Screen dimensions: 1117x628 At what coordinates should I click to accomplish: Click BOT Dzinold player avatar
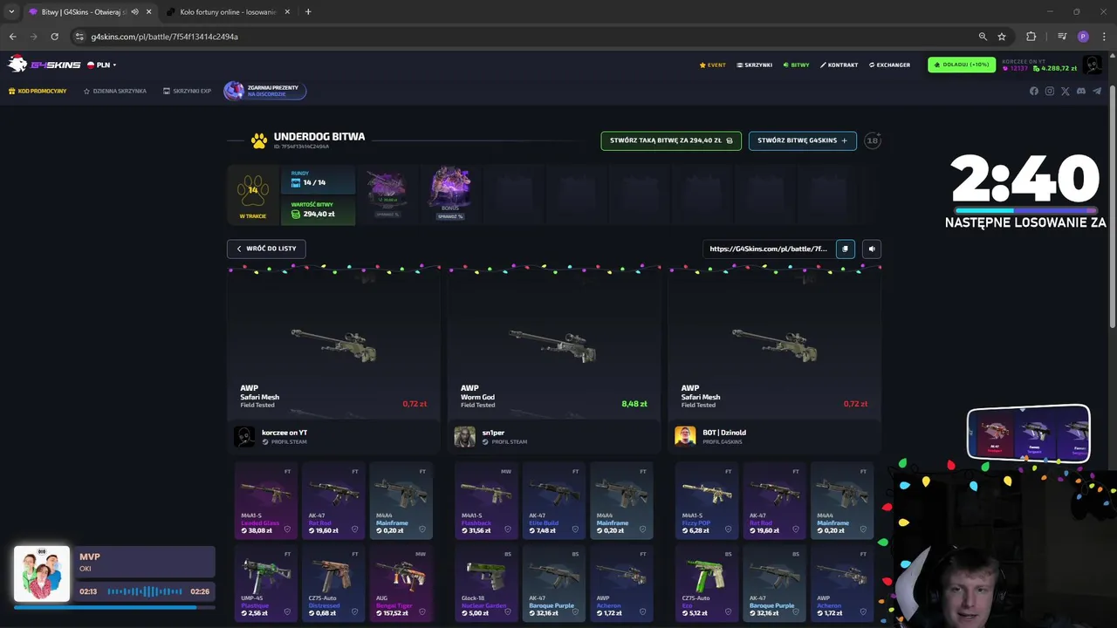[x=685, y=436]
